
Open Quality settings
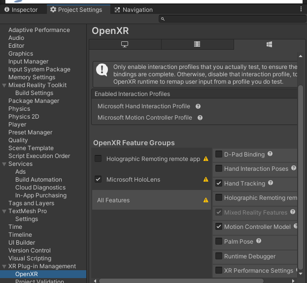coord(18,140)
